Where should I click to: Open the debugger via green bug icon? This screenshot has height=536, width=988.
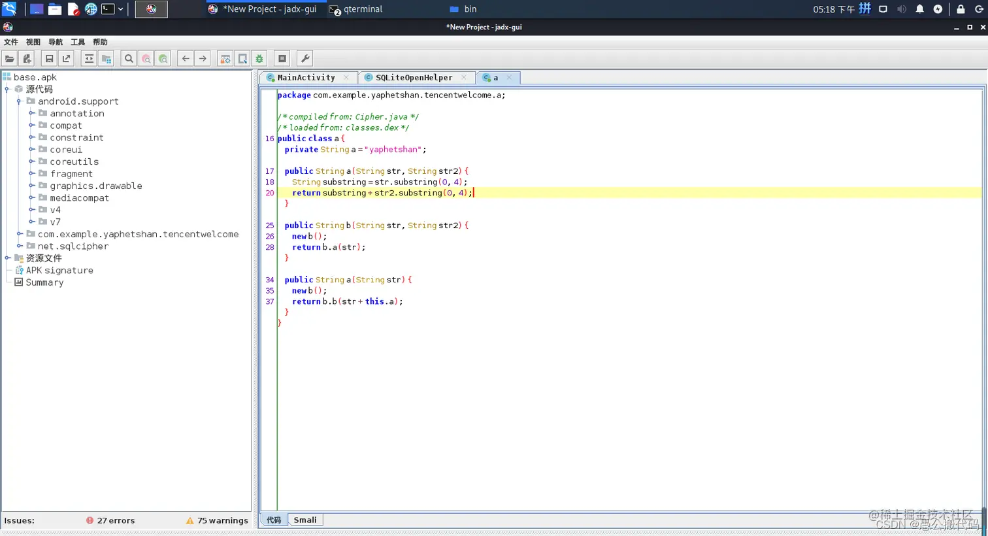259,59
